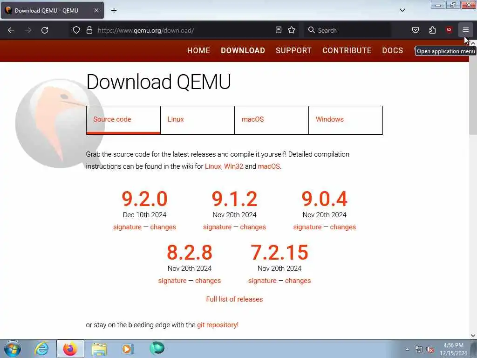Screen dimensions: 477x358
Task: Show hidden tray icons arrow
Action: coord(407,349)
